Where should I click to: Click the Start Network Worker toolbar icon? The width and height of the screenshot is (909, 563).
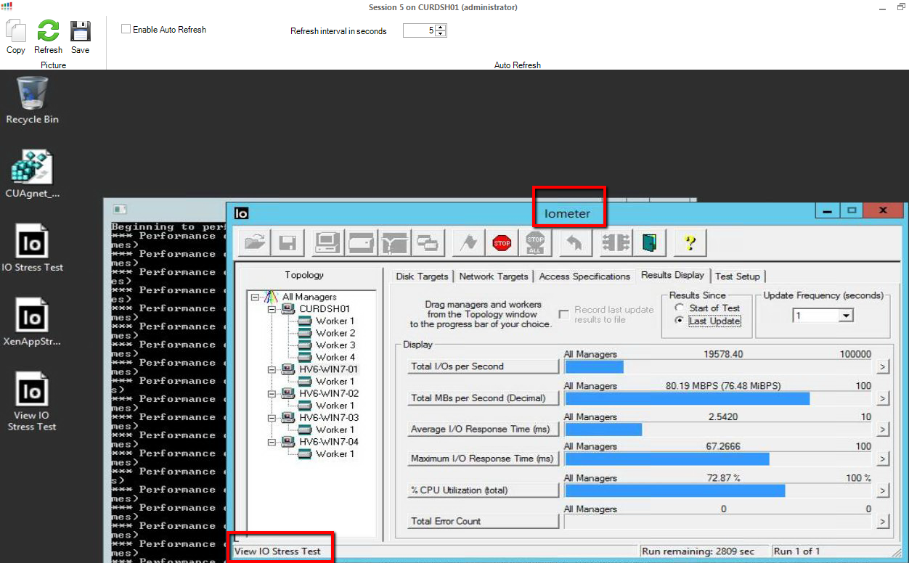[x=394, y=243]
